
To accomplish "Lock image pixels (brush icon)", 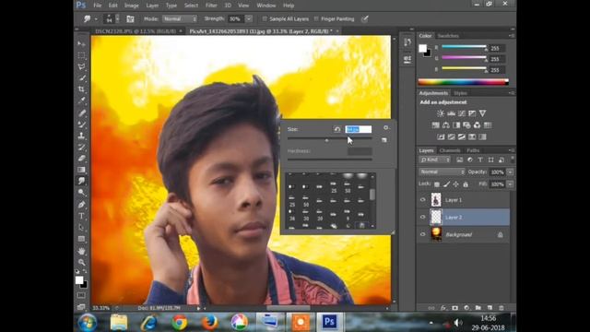I will [446, 184].
